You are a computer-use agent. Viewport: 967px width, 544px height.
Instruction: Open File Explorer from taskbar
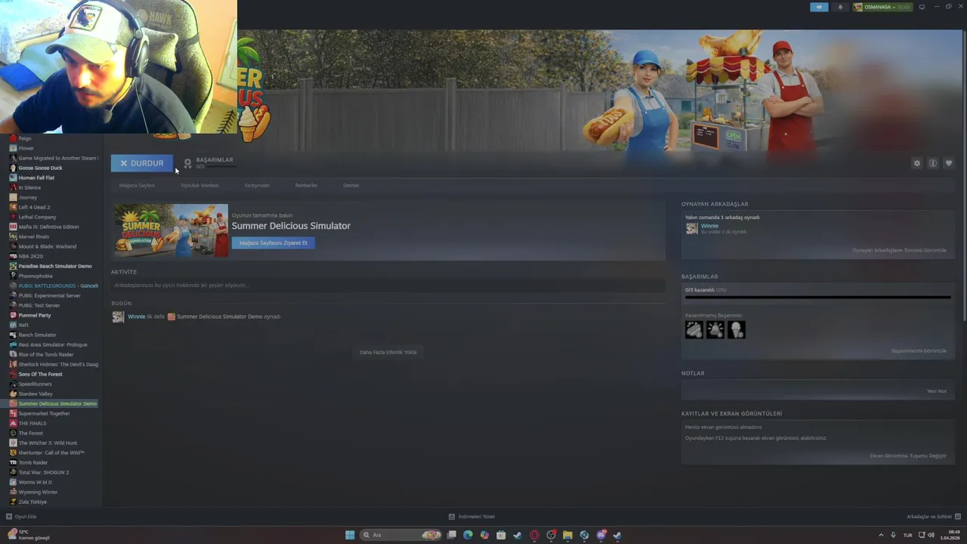[x=567, y=535]
